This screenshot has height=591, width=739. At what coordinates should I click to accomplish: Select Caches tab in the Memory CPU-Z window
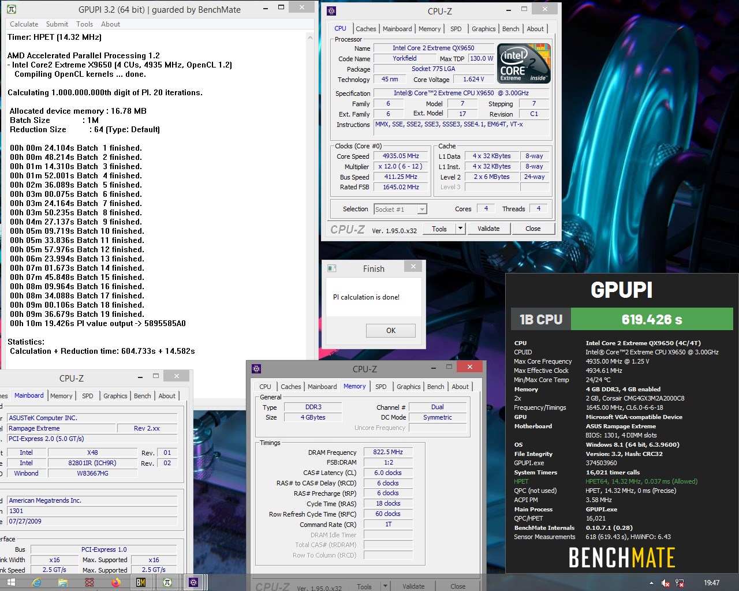tap(291, 387)
